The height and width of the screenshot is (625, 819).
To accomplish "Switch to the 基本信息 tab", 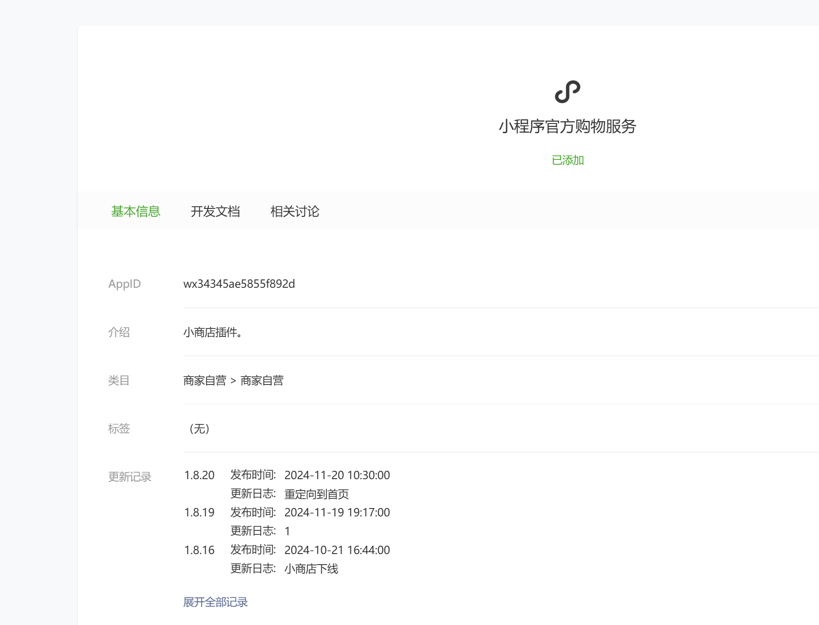I will point(136,212).
